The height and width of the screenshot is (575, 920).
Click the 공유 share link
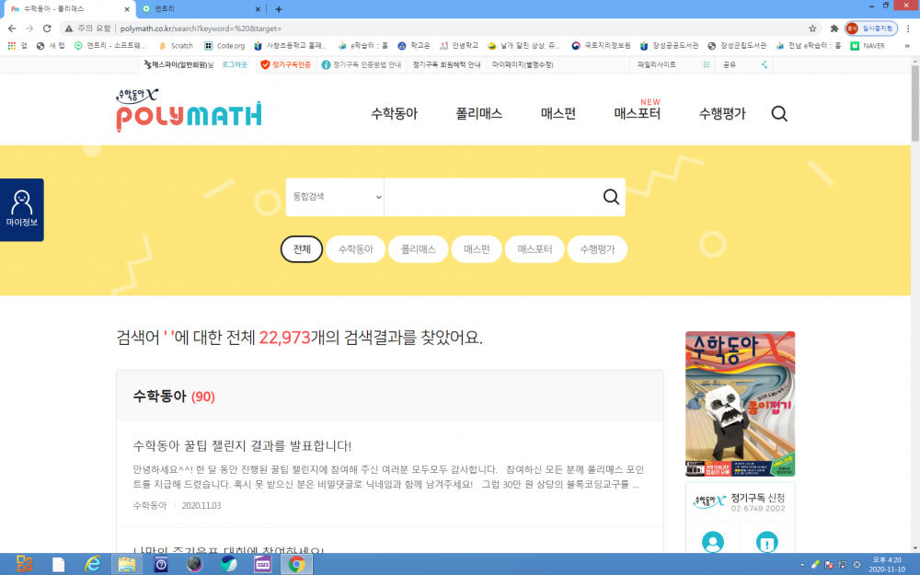730,64
